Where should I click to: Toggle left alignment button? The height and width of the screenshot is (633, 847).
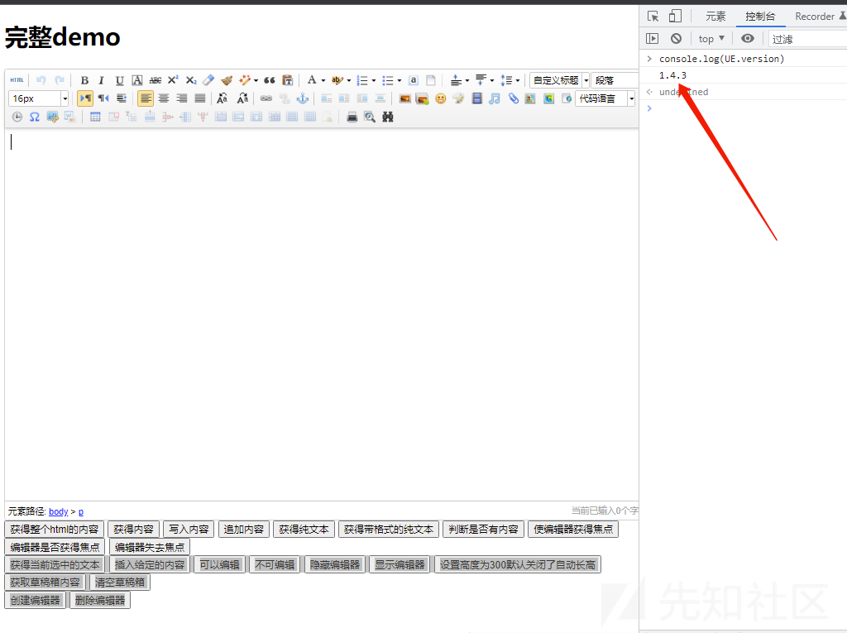(x=146, y=98)
